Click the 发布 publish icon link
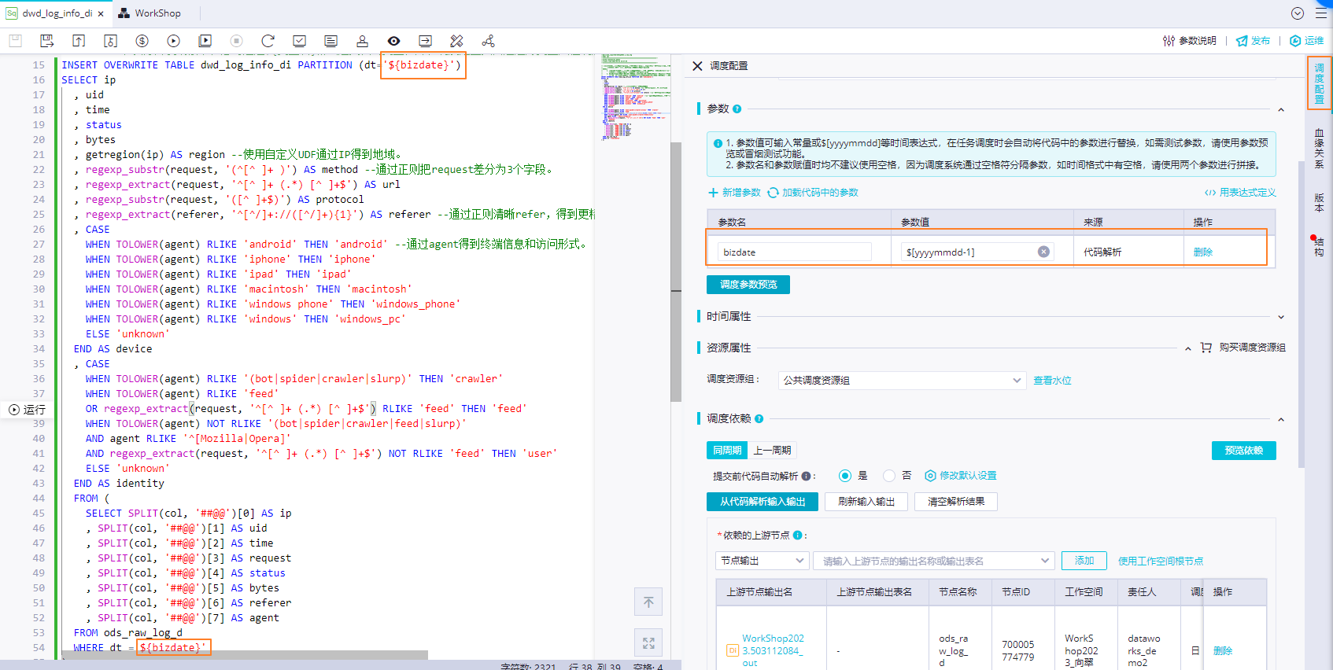The width and height of the screenshot is (1333, 670). 1253,41
